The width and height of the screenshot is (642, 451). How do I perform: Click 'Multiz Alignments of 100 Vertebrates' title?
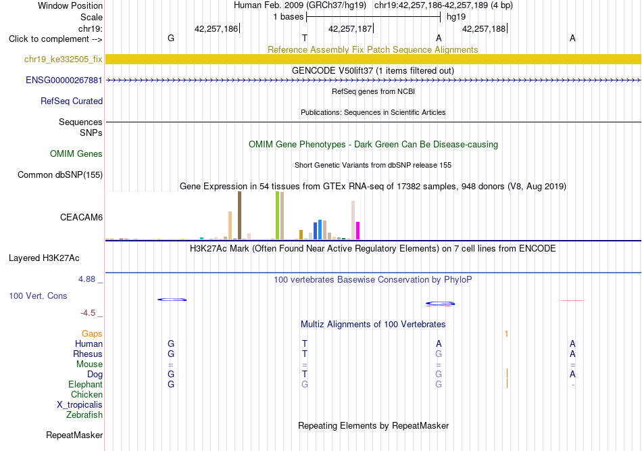click(x=373, y=325)
